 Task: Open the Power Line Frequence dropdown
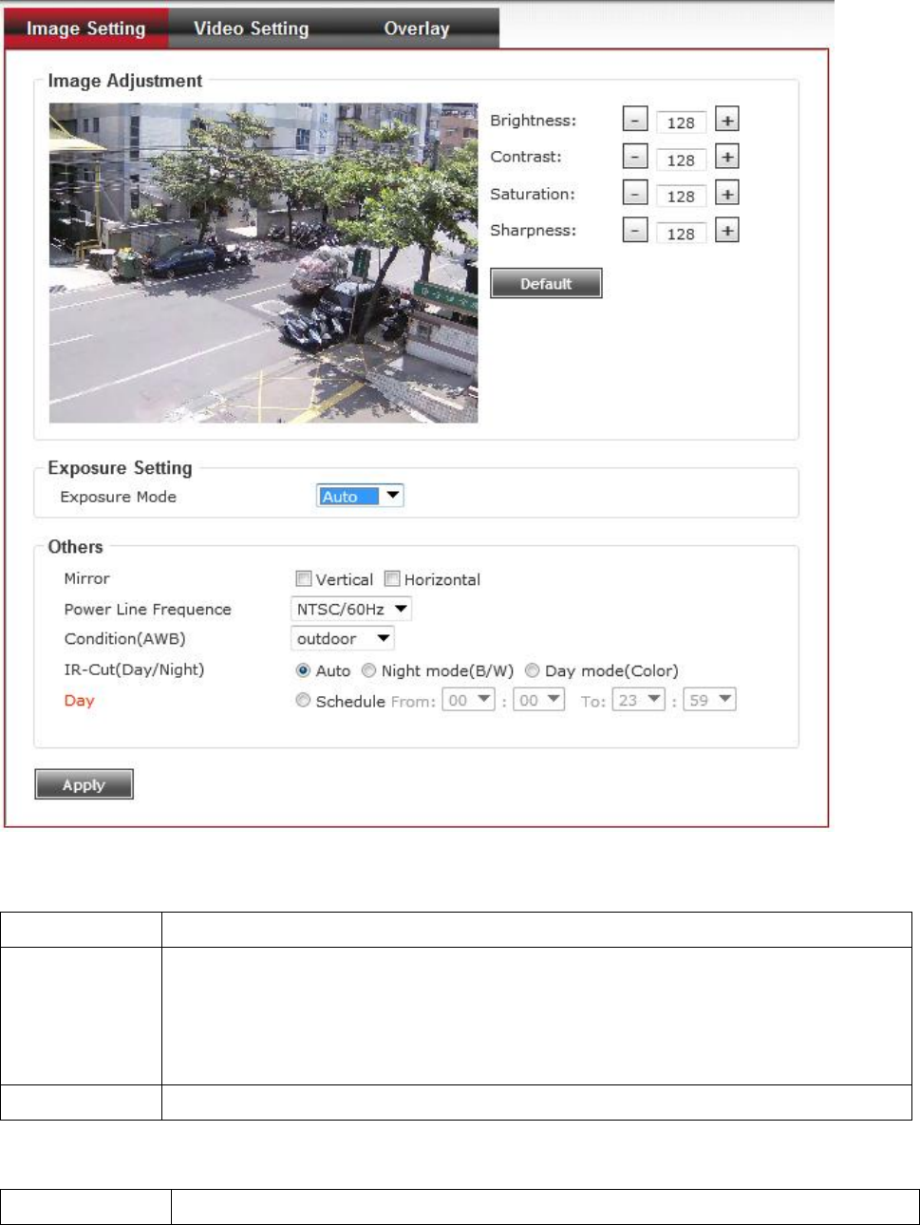(350, 609)
